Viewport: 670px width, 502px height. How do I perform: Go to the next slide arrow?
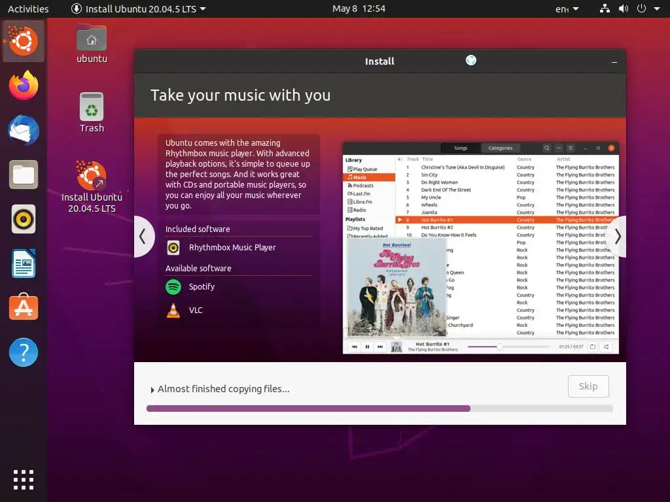617,237
